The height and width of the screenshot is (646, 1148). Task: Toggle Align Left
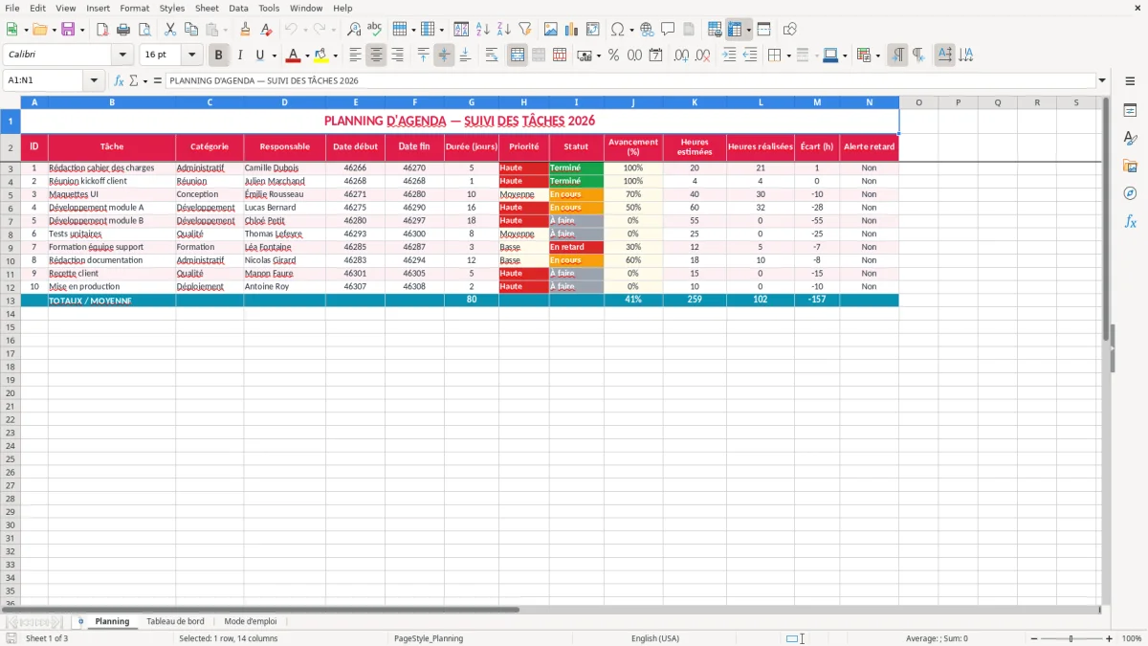(355, 56)
